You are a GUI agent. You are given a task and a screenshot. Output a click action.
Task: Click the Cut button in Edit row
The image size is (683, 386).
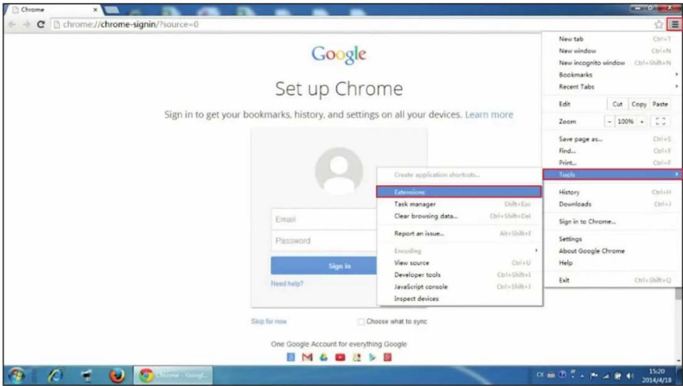pyautogui.click(x=618, y=104)
